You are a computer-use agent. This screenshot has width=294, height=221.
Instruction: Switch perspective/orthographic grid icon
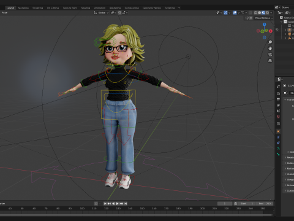click(x=270, y=61)
